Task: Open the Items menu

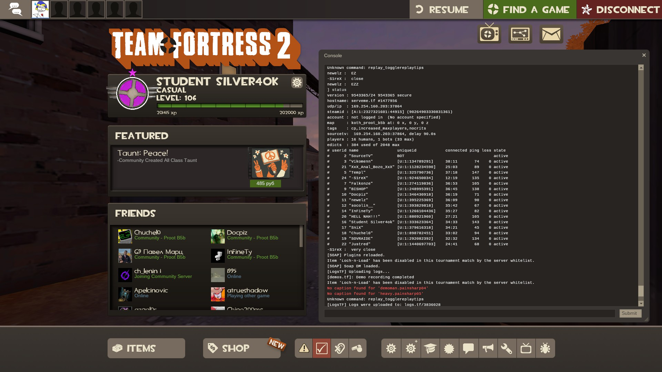Action: (x=146, y=348)
